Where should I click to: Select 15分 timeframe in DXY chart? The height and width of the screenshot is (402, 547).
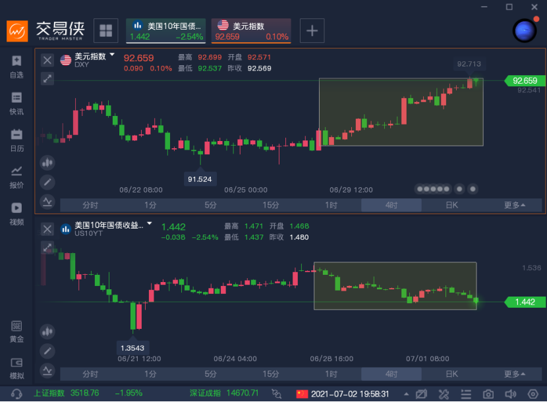271,205
